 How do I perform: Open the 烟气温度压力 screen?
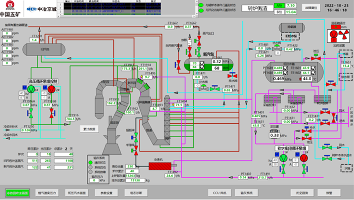click(47, 193)
